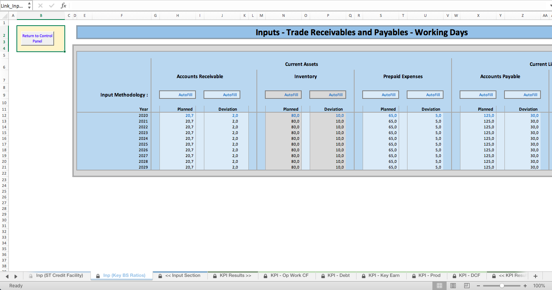Click the select-all corner of the grid

4,16
